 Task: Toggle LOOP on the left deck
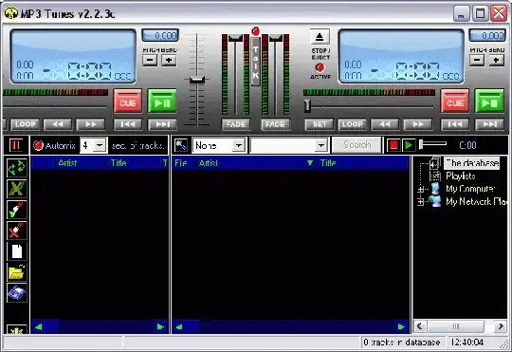26,124
